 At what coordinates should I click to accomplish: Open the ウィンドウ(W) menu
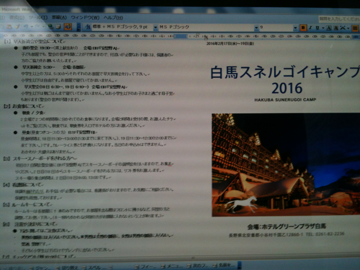pyautogui.click(x=85, y=18)
